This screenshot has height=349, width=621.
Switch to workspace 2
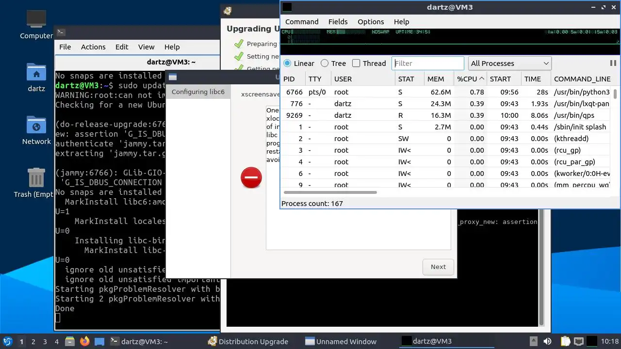point(33,342)
